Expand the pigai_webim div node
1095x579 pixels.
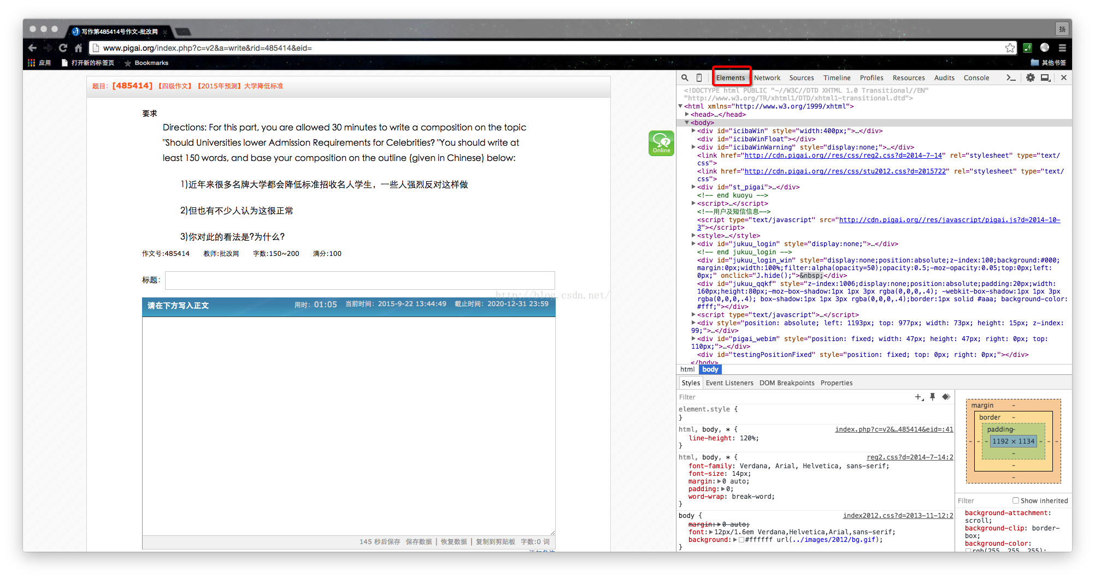click(694, 339)
